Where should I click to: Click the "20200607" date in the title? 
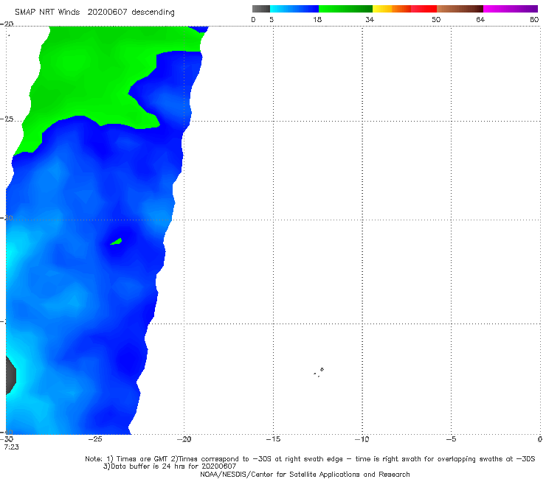pos(107,13)
